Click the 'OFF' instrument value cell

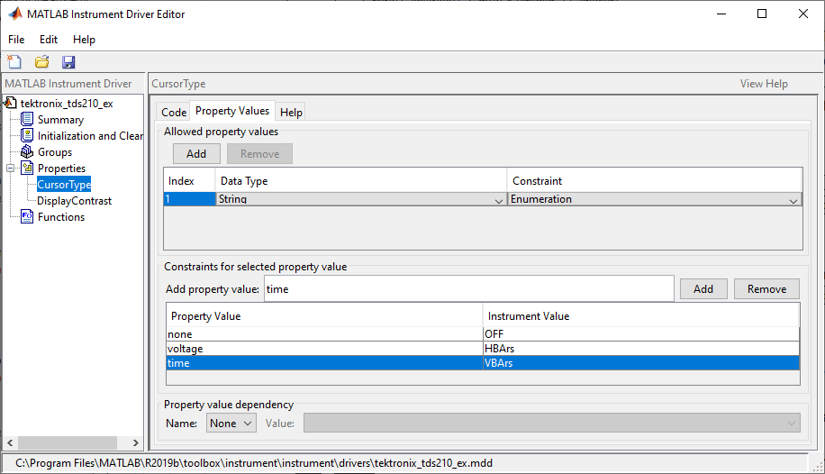641,334
